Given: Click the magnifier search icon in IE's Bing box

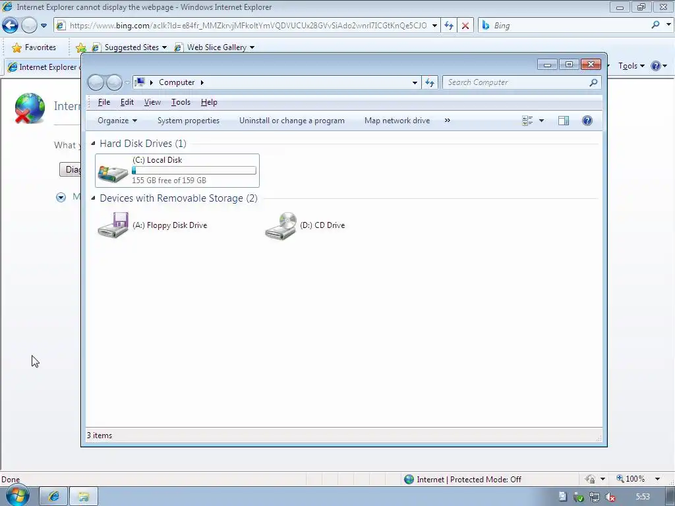Looking at the screenshot, I should (x=655, y=25).
